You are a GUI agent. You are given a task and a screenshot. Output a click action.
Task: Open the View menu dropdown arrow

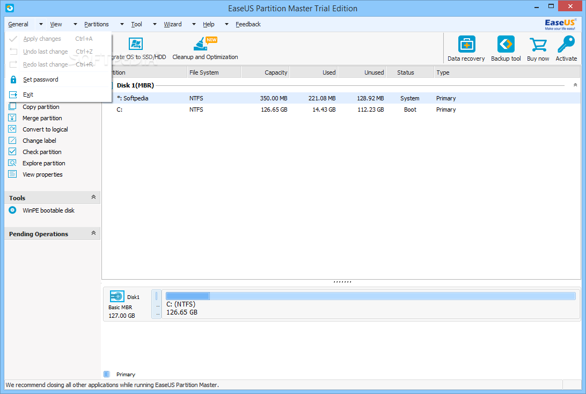[x=75, y=24]
